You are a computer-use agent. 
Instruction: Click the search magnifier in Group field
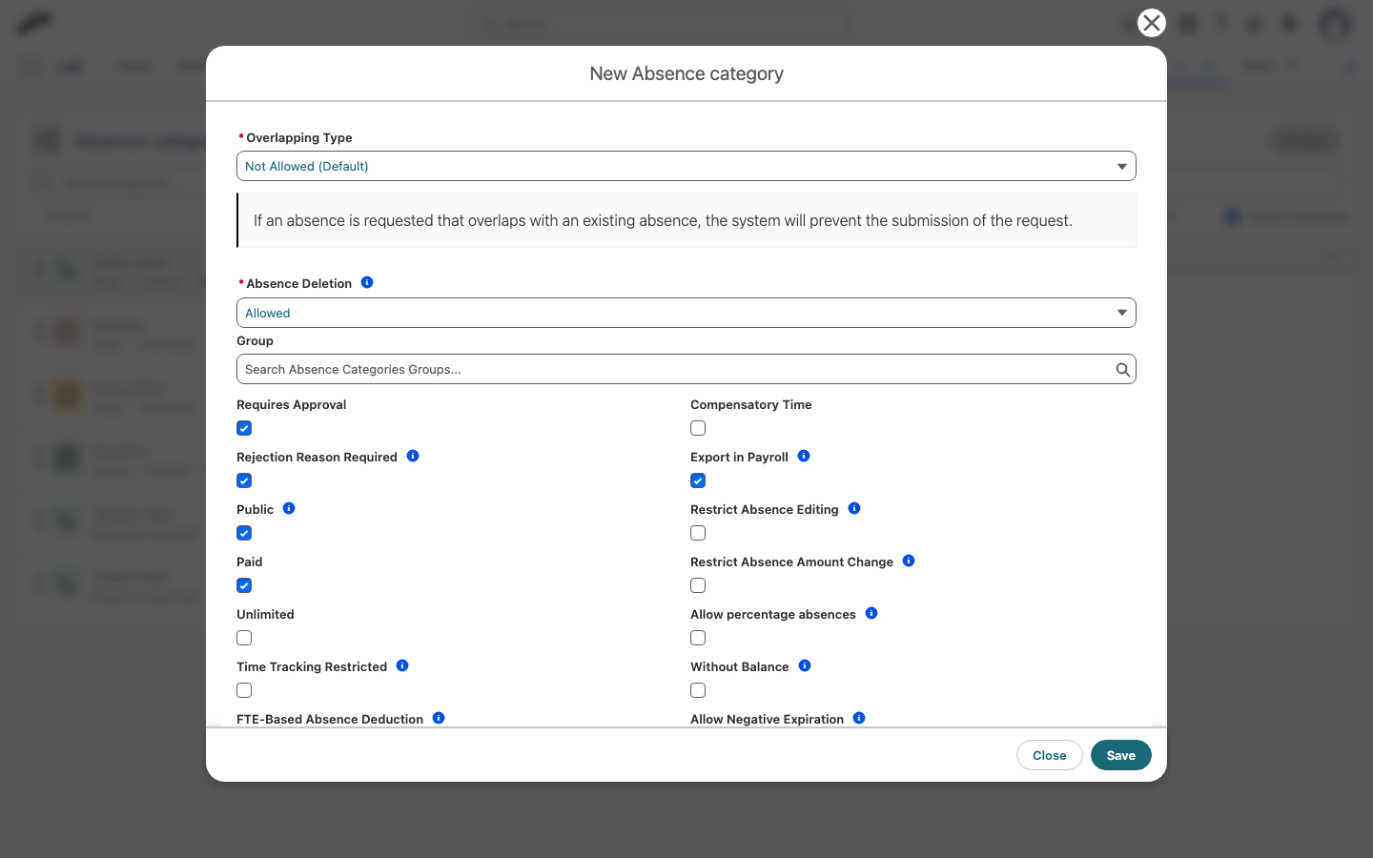(1123, 370)
